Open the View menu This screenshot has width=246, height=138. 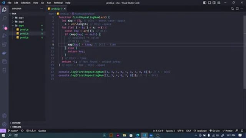36,3
